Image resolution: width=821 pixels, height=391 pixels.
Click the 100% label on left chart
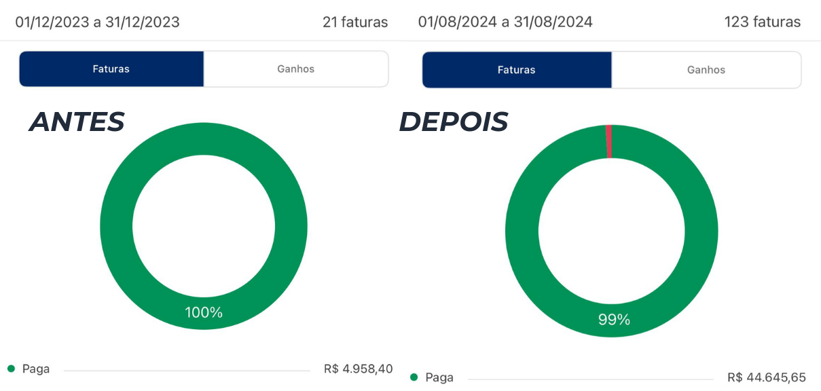point(204,312)
